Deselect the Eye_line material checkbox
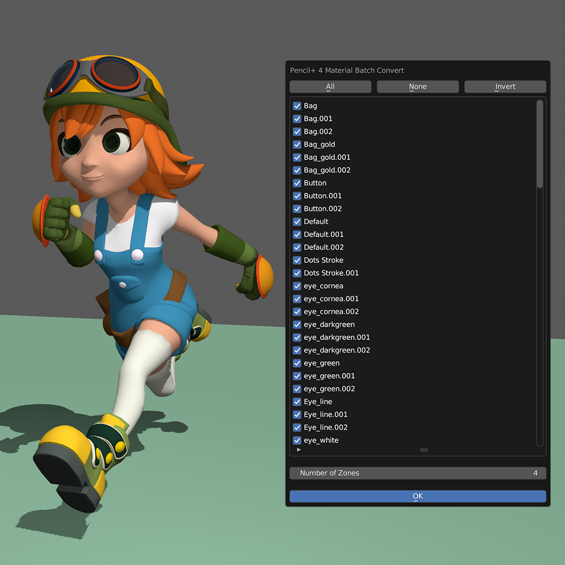Screen dimensions: 565x565 (x=297, y=402)
